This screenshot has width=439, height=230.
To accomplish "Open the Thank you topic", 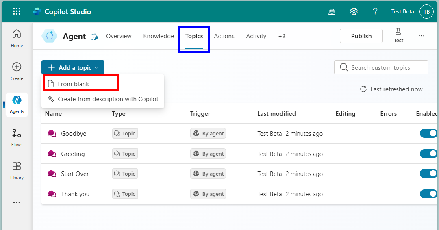I will 75,194.
